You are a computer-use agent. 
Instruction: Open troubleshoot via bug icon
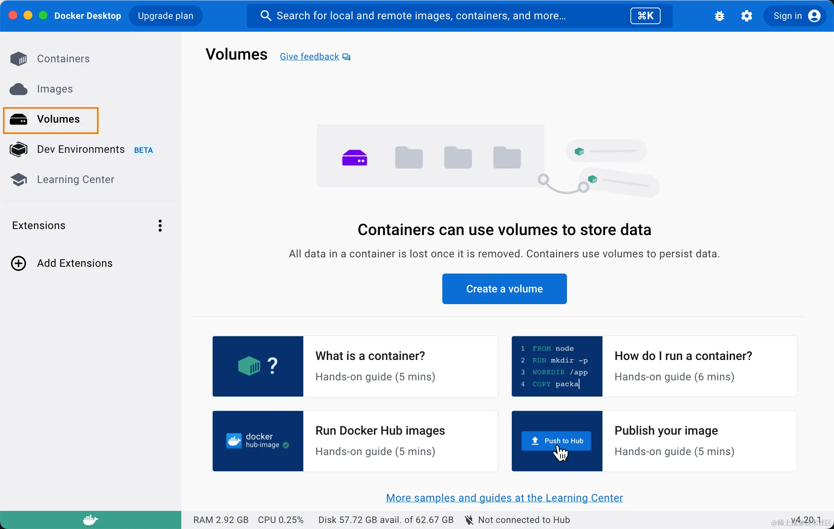coord(720,16)
